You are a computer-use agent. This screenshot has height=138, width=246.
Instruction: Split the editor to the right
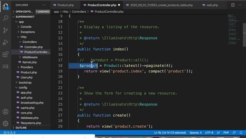[233, 5]
